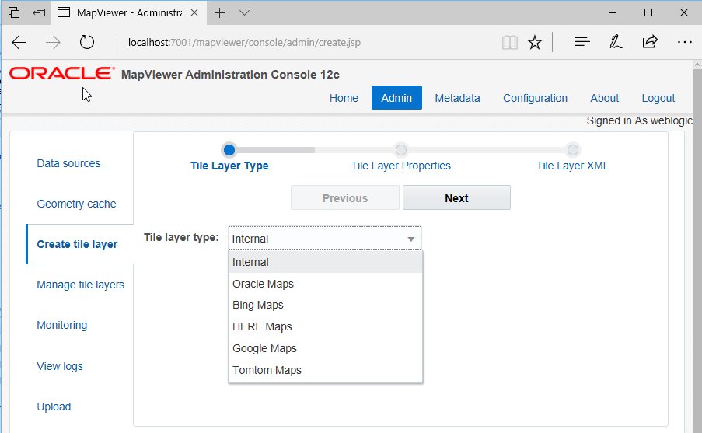Image resolution: width=702 pixels, height=433 pixels.
Task: Choose HERE Maps from the list
Action: pos(326,326)
